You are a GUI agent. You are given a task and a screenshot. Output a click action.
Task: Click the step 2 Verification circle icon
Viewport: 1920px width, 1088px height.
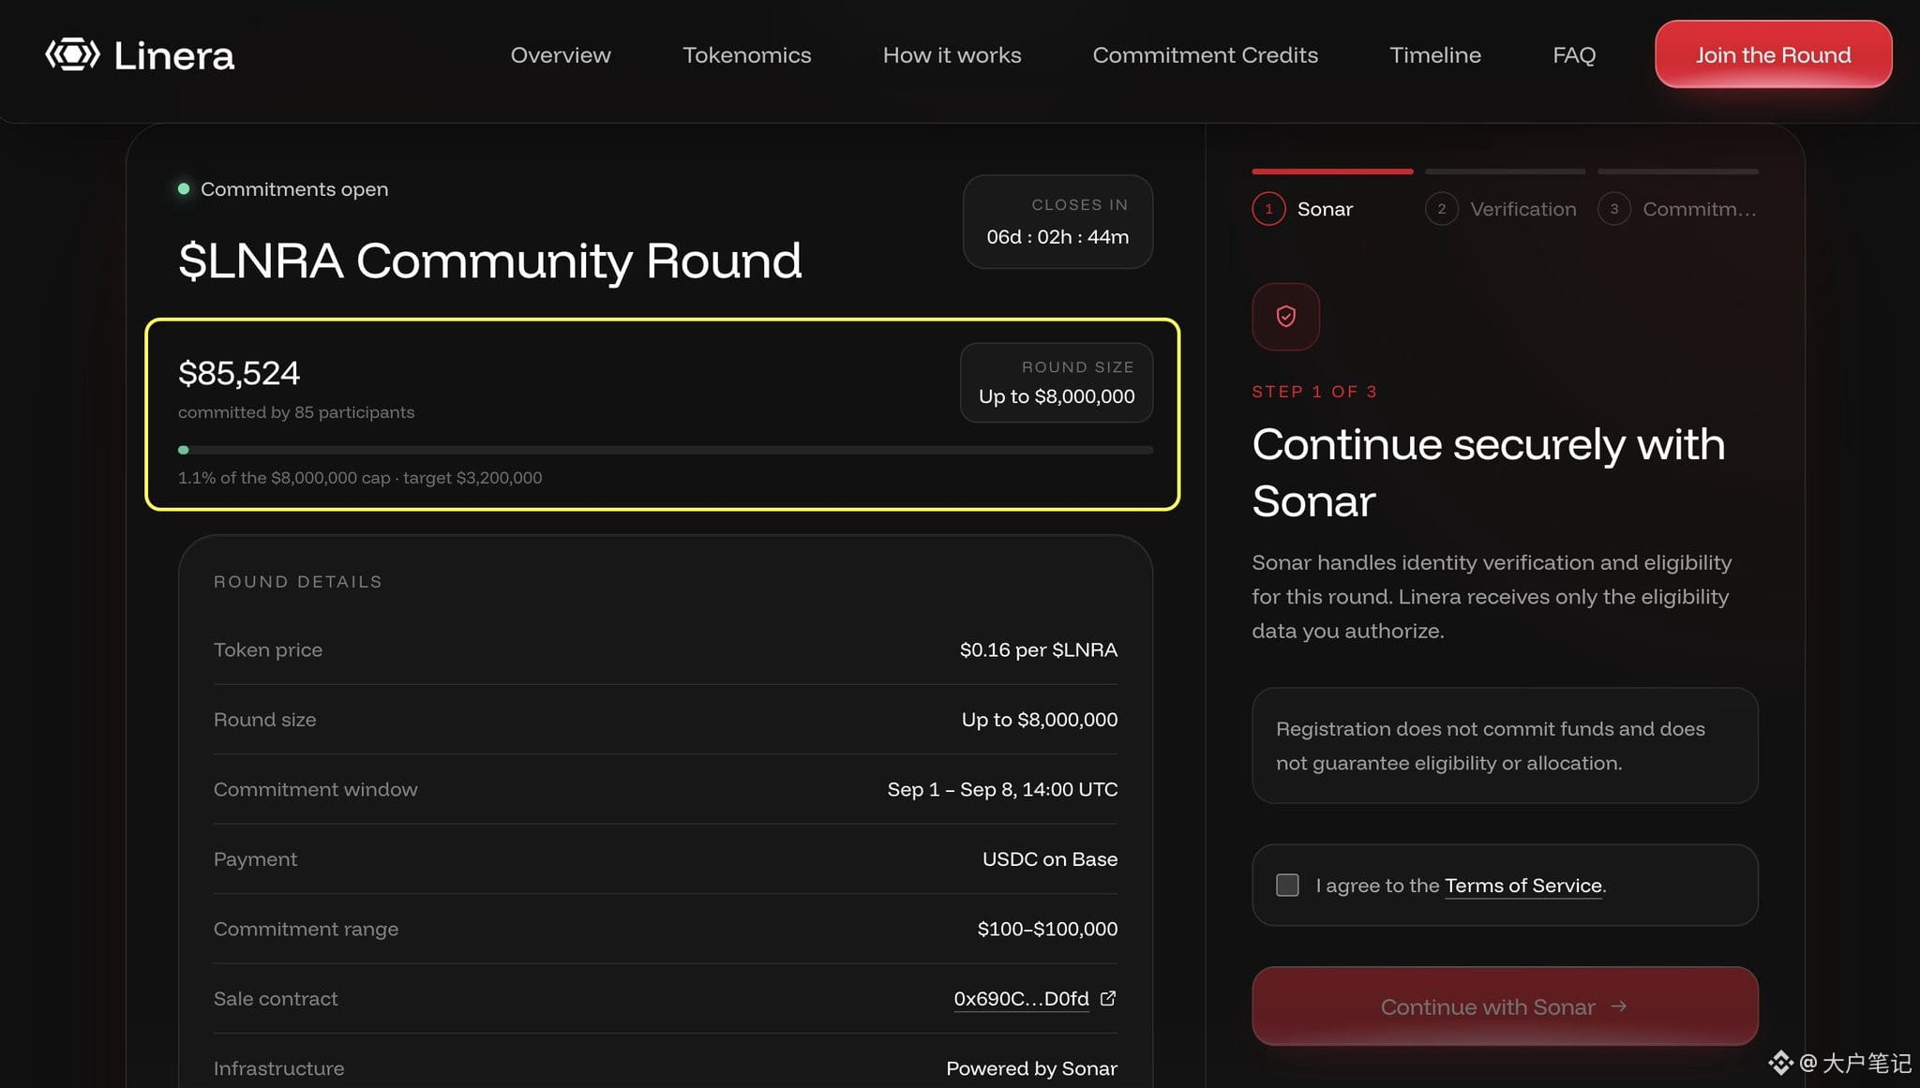tap(1441, 209)
